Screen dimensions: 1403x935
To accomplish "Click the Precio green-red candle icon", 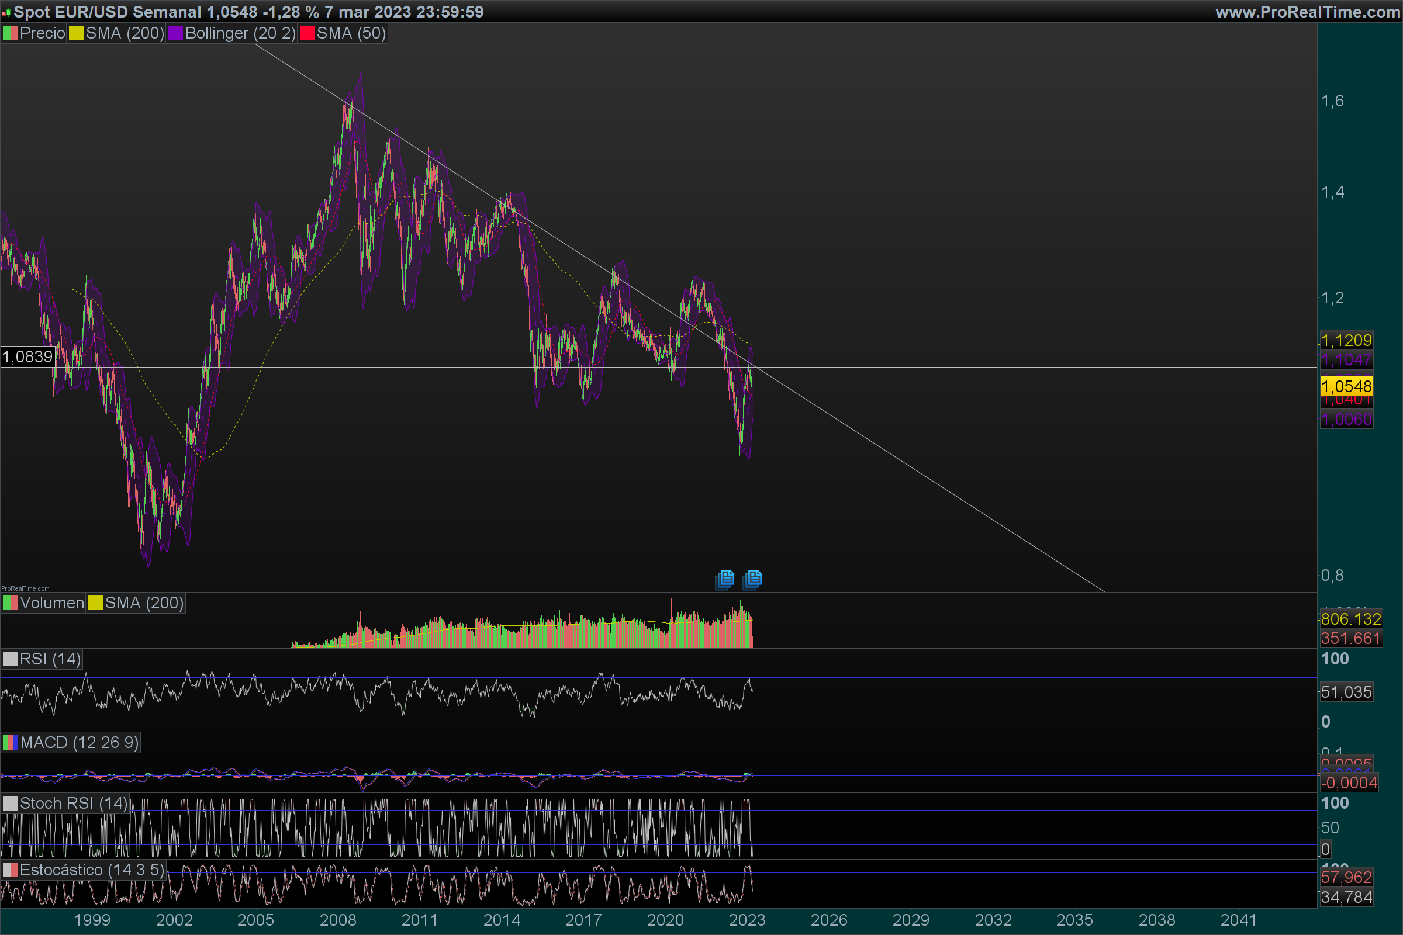I will [x=9, y=33].
